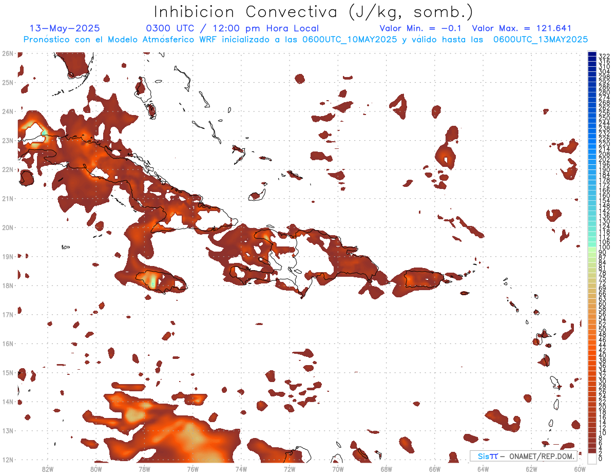Click the colorbar value 100

[604, 247]
